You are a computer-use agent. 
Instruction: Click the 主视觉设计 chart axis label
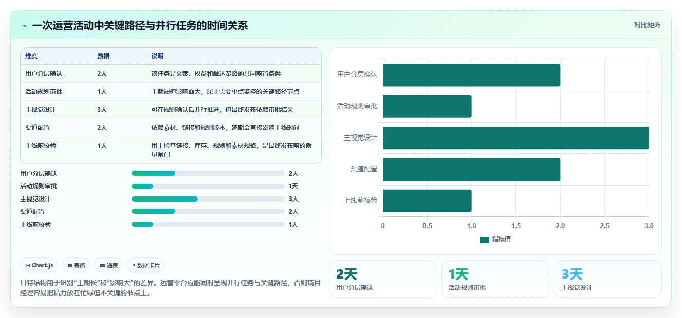[x=361, y=138]
